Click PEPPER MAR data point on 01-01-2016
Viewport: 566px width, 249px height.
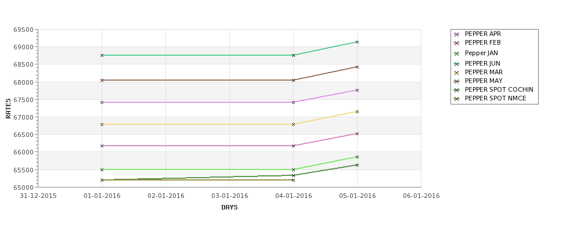point(102,124)
